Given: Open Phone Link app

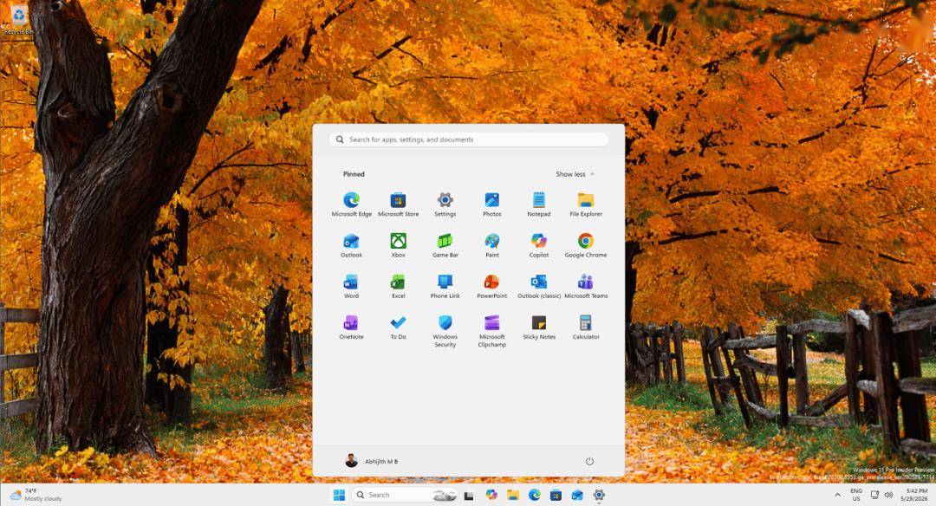Looking at the screenshot, I should click(445, 287).
